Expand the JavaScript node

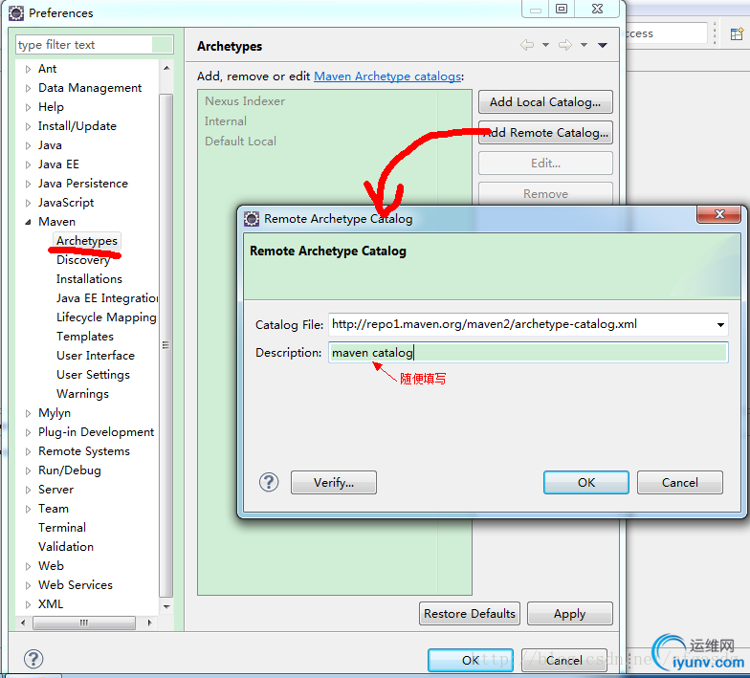[x=29, y=203]
